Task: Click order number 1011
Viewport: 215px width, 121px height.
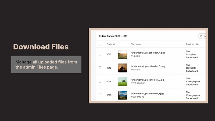Action: click(109, 81)
